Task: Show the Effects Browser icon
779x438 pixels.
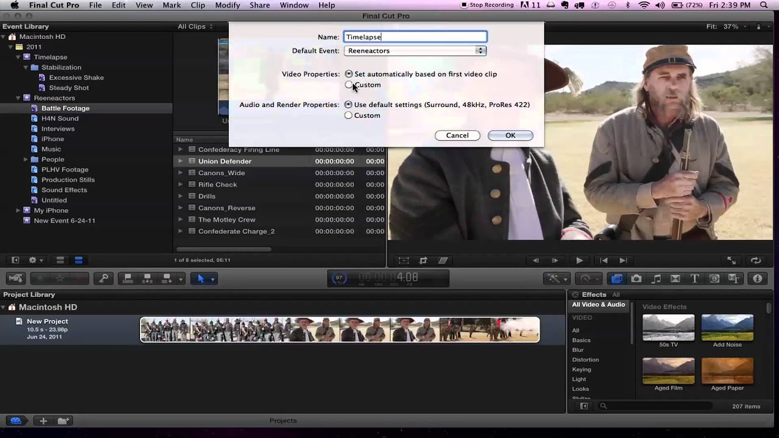Action: (x=617, y=279)
